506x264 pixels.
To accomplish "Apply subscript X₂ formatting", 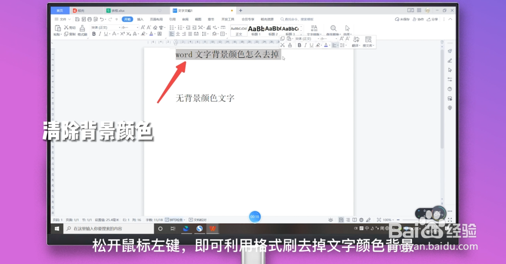I will tap(128, 34).
